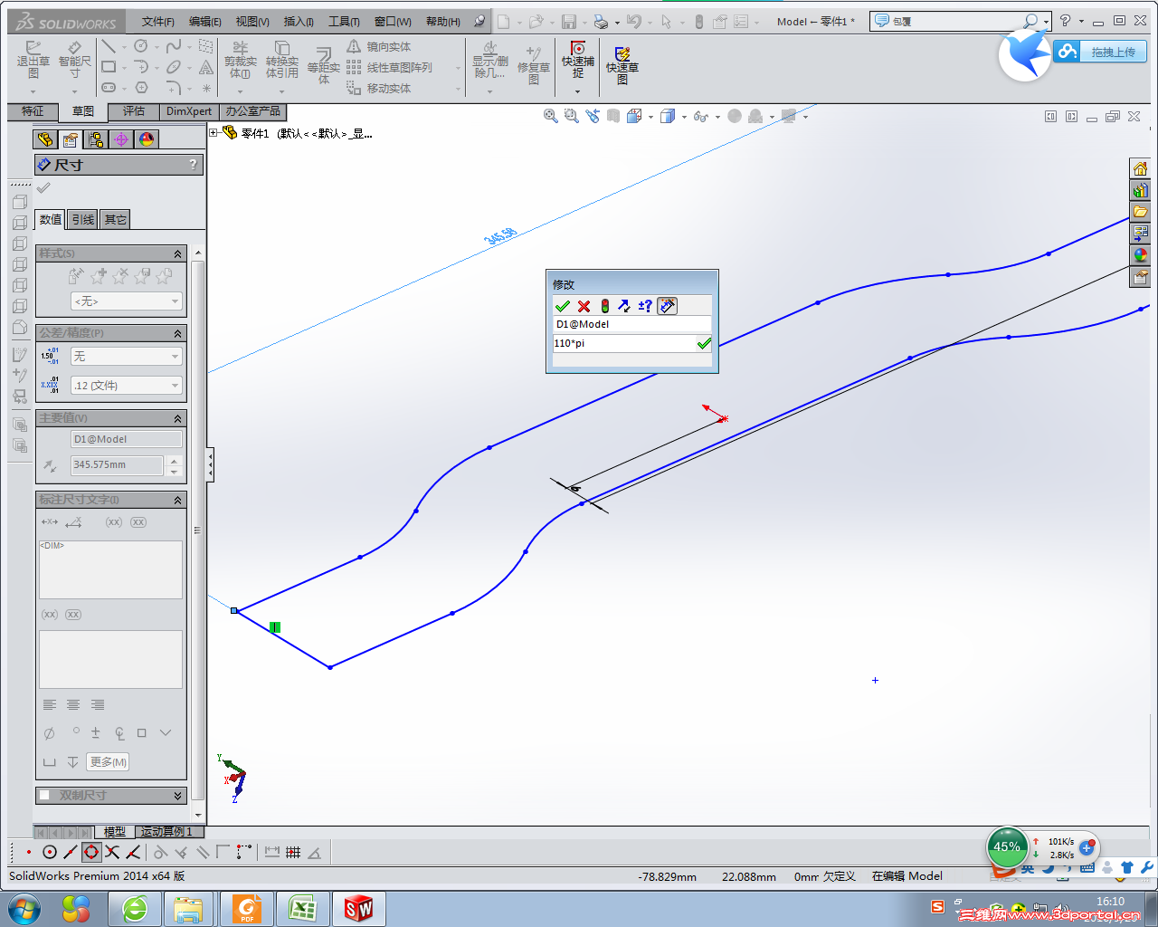Viewport: 1158px width, 927px height.
Task: Choose the Circle sketch tool
Action: pos(141,46)
